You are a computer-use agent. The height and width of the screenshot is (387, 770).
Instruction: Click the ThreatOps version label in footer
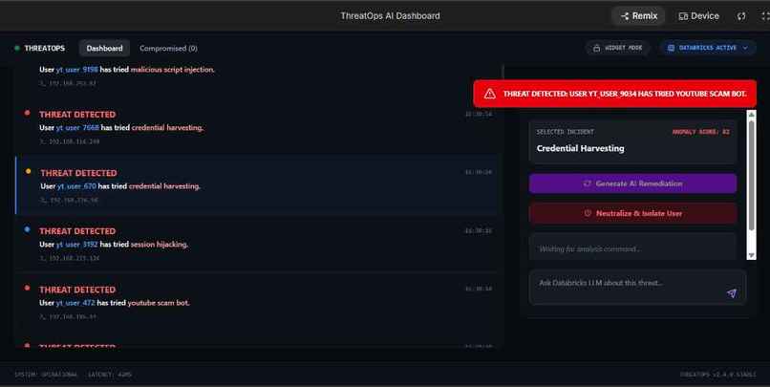tap(718, 375)
